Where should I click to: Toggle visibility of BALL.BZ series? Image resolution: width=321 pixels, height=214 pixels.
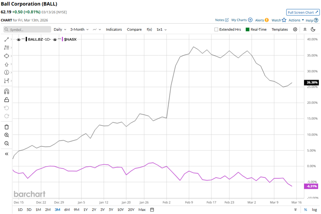coord(18,39)
